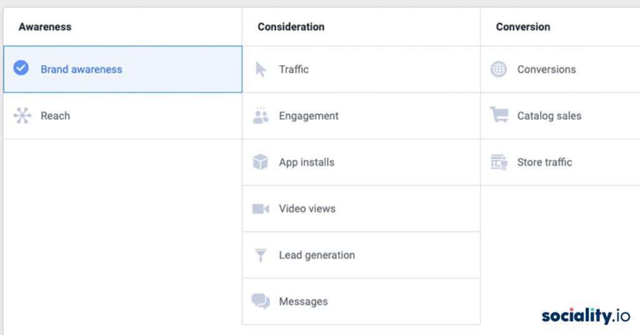Click the App installs cube icon
This screenshot has height=335, width=640.
click(261, 162)
